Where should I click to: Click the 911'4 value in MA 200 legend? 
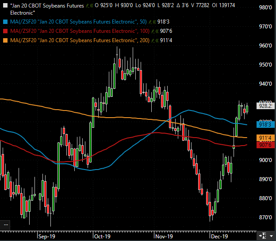coord(166,40)
